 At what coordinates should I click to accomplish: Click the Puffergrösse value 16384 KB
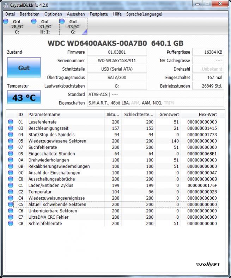click(x=208, y=52)
